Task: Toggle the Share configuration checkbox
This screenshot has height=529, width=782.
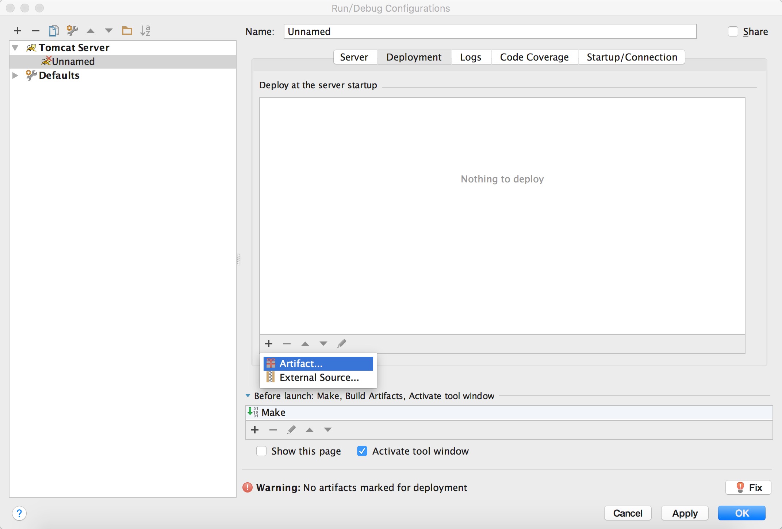Action: (732, 31)
